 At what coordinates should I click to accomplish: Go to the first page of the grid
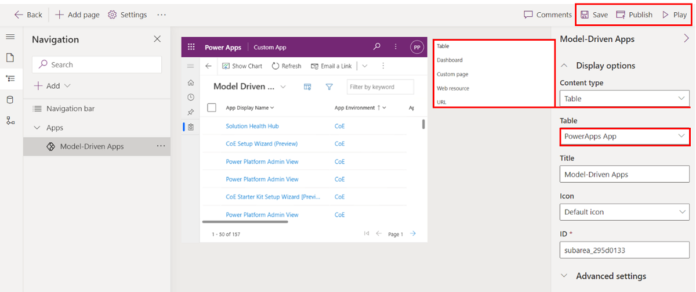pyautogui.click(x=367, y=233)
